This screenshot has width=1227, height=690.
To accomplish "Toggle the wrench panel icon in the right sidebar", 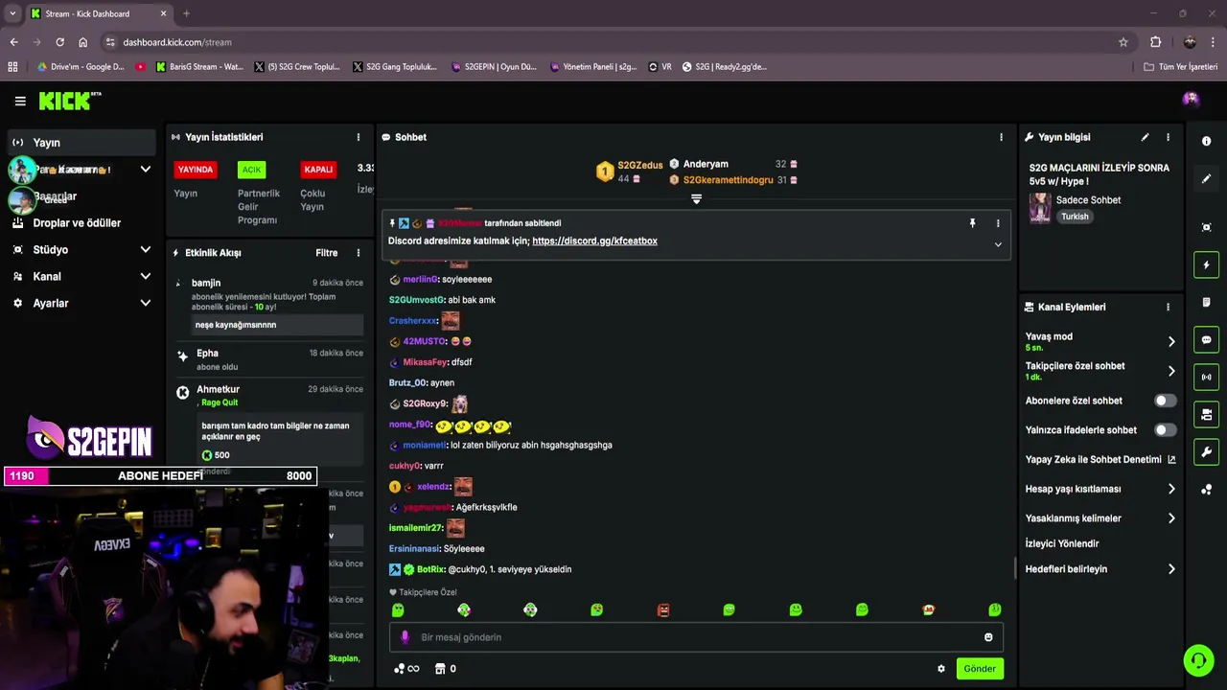I will click(1206, 451).
